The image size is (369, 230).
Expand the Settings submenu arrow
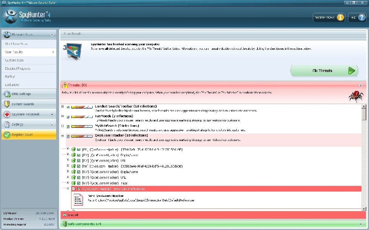(x=52, y=125)
